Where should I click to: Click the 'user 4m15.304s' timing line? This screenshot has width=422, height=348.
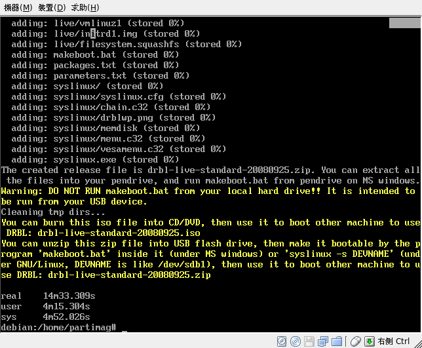pos(45,306)
